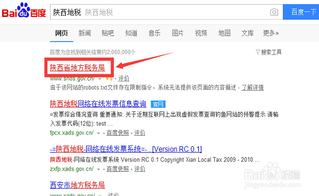319x196 pixels.
Task: Open the 陕西省地方税务局 result link
Action: (78, 68)
